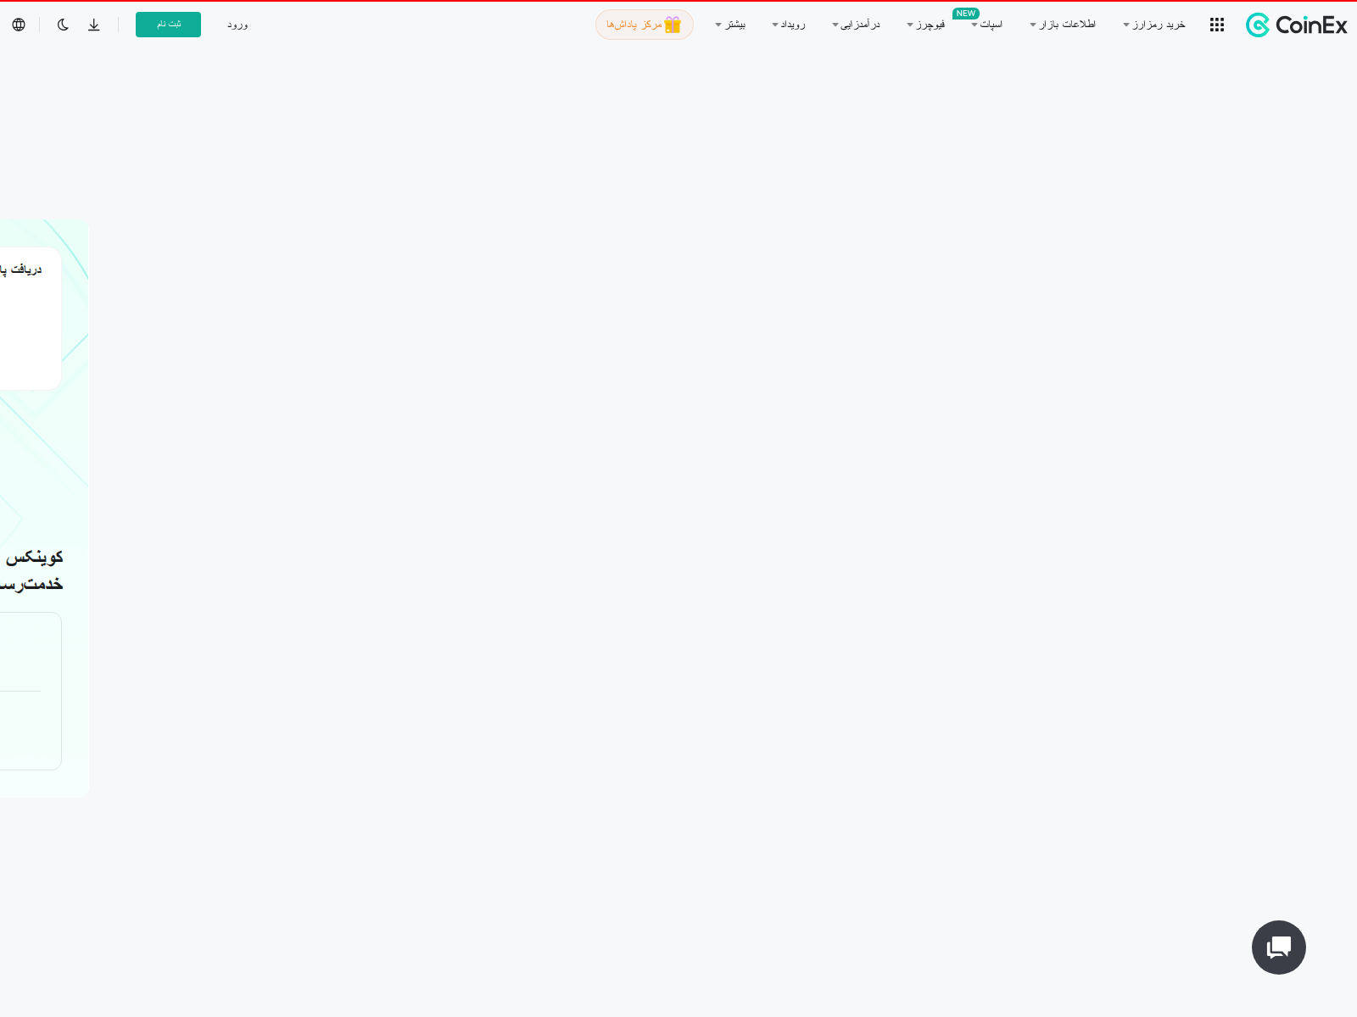1357x1017 pixels.
Task: Expand the خرید رمزارز dropdown
Action: click(1155, 25)
